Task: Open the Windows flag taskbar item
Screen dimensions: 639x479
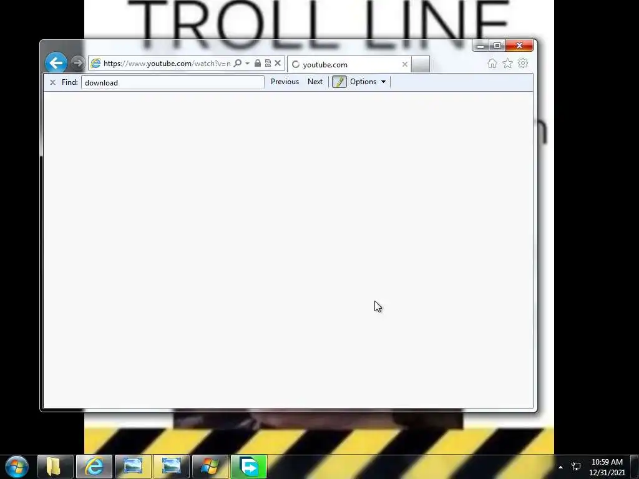Action: point(210,467)
